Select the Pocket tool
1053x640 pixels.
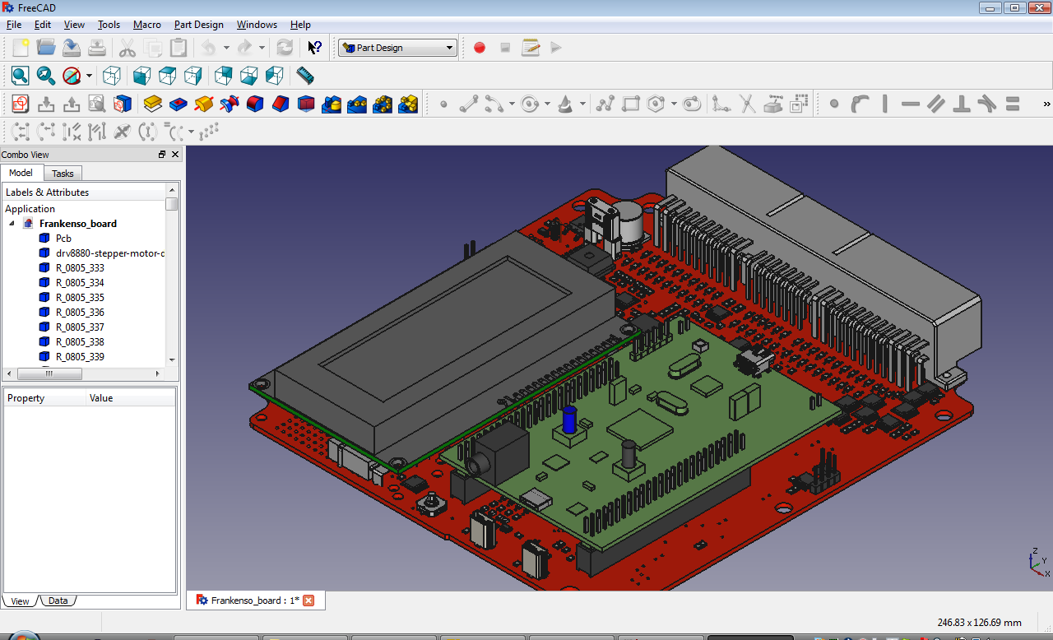click(x=178, y=104)
